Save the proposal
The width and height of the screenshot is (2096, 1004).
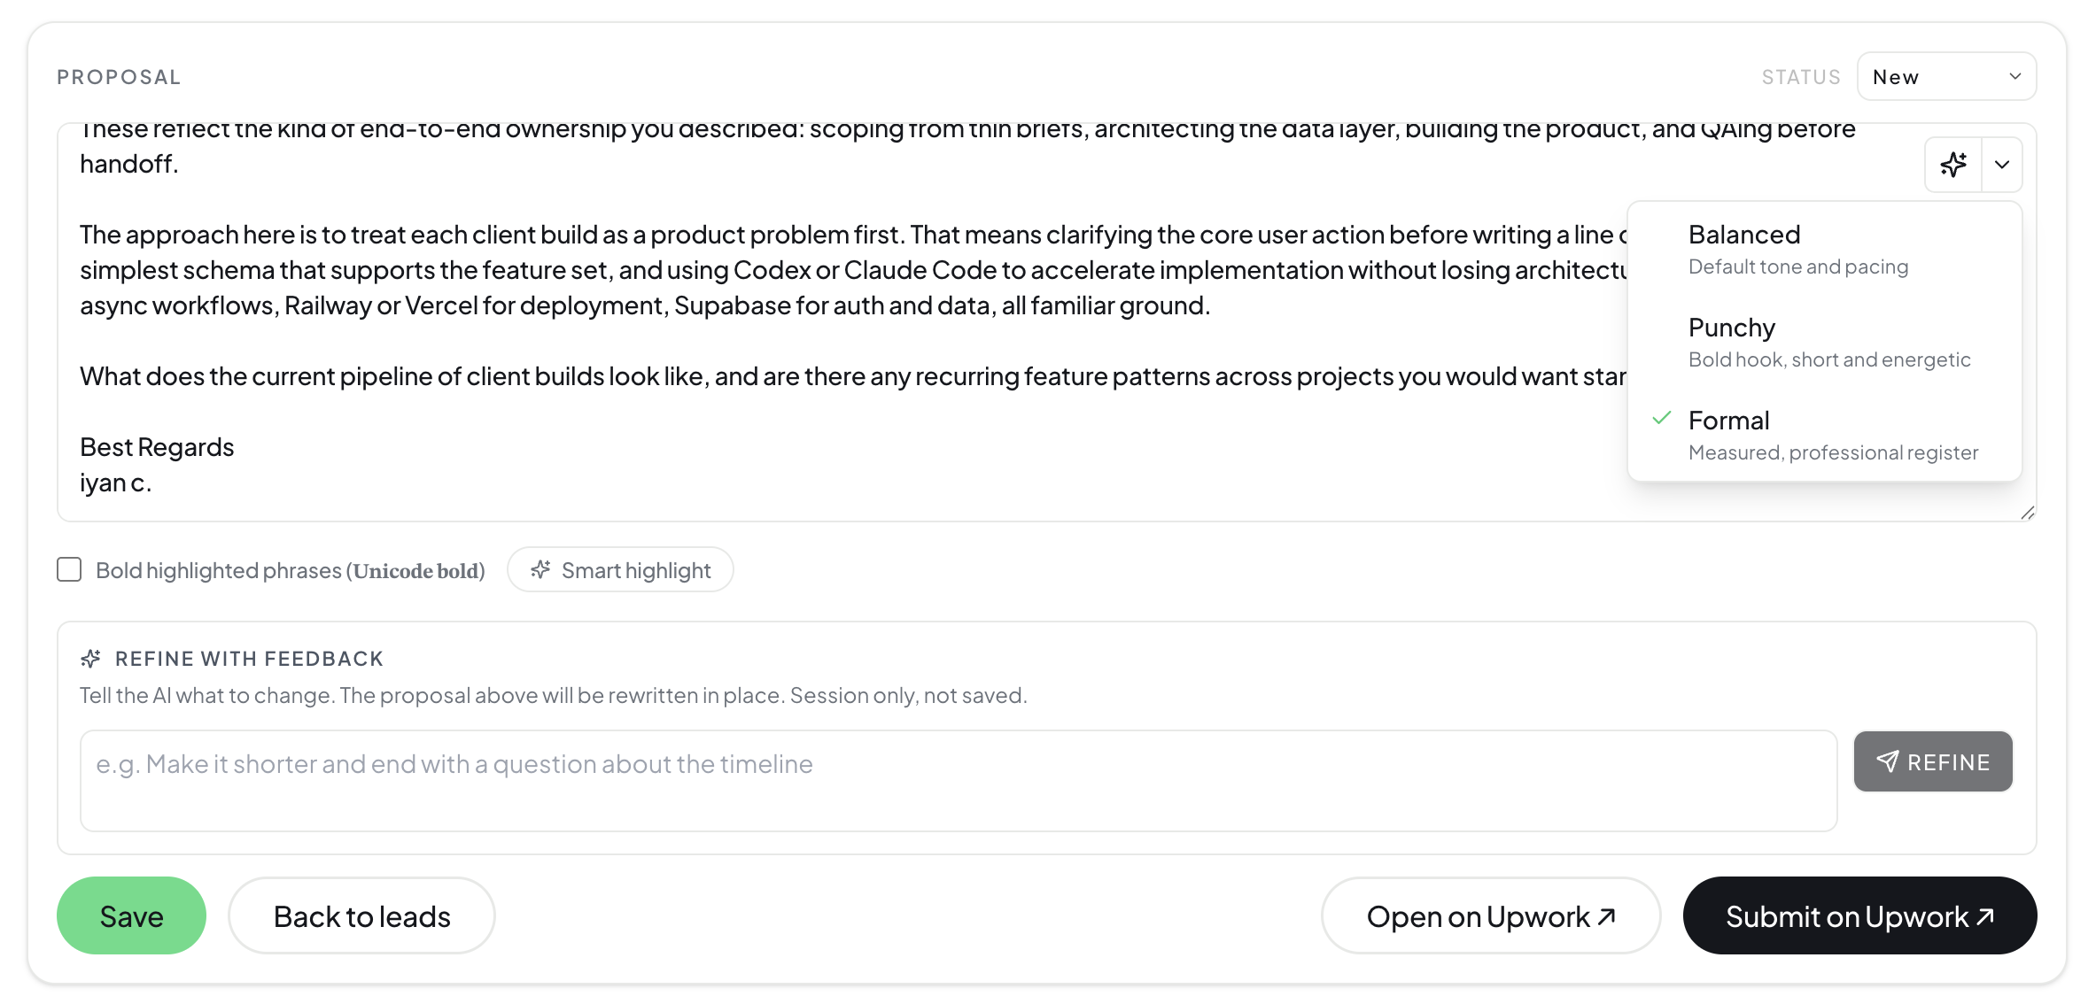tap(131, 916)
